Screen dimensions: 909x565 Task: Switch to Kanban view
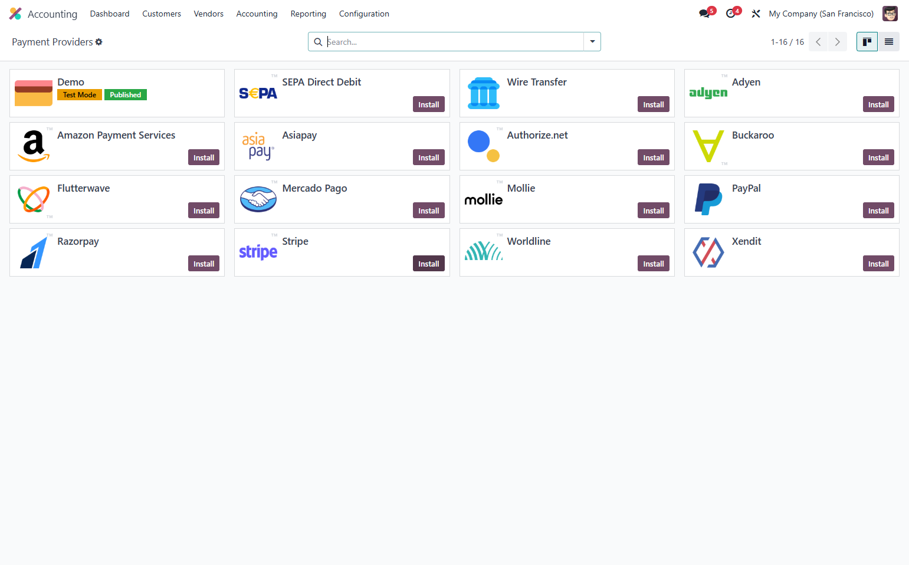point(867,42)
